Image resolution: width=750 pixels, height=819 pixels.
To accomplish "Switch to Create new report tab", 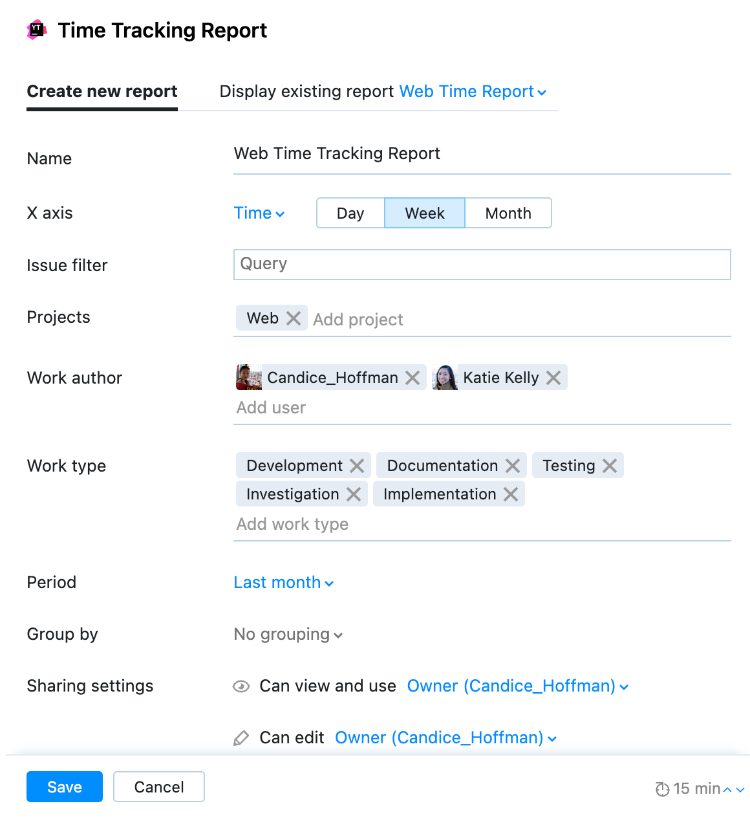I will [x=102, y=91].
